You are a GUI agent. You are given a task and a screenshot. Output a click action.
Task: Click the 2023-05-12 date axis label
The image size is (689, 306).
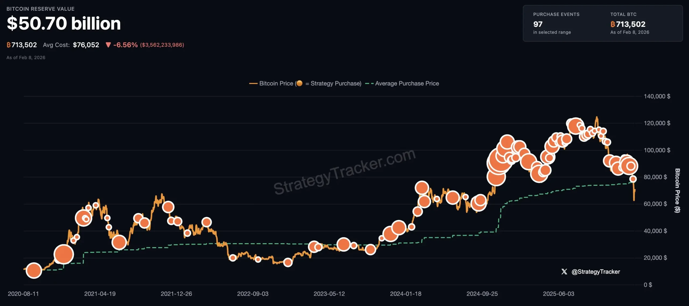pos(330,294)
